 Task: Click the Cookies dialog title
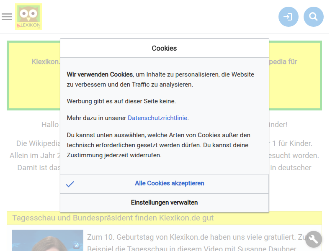(164, 48)
